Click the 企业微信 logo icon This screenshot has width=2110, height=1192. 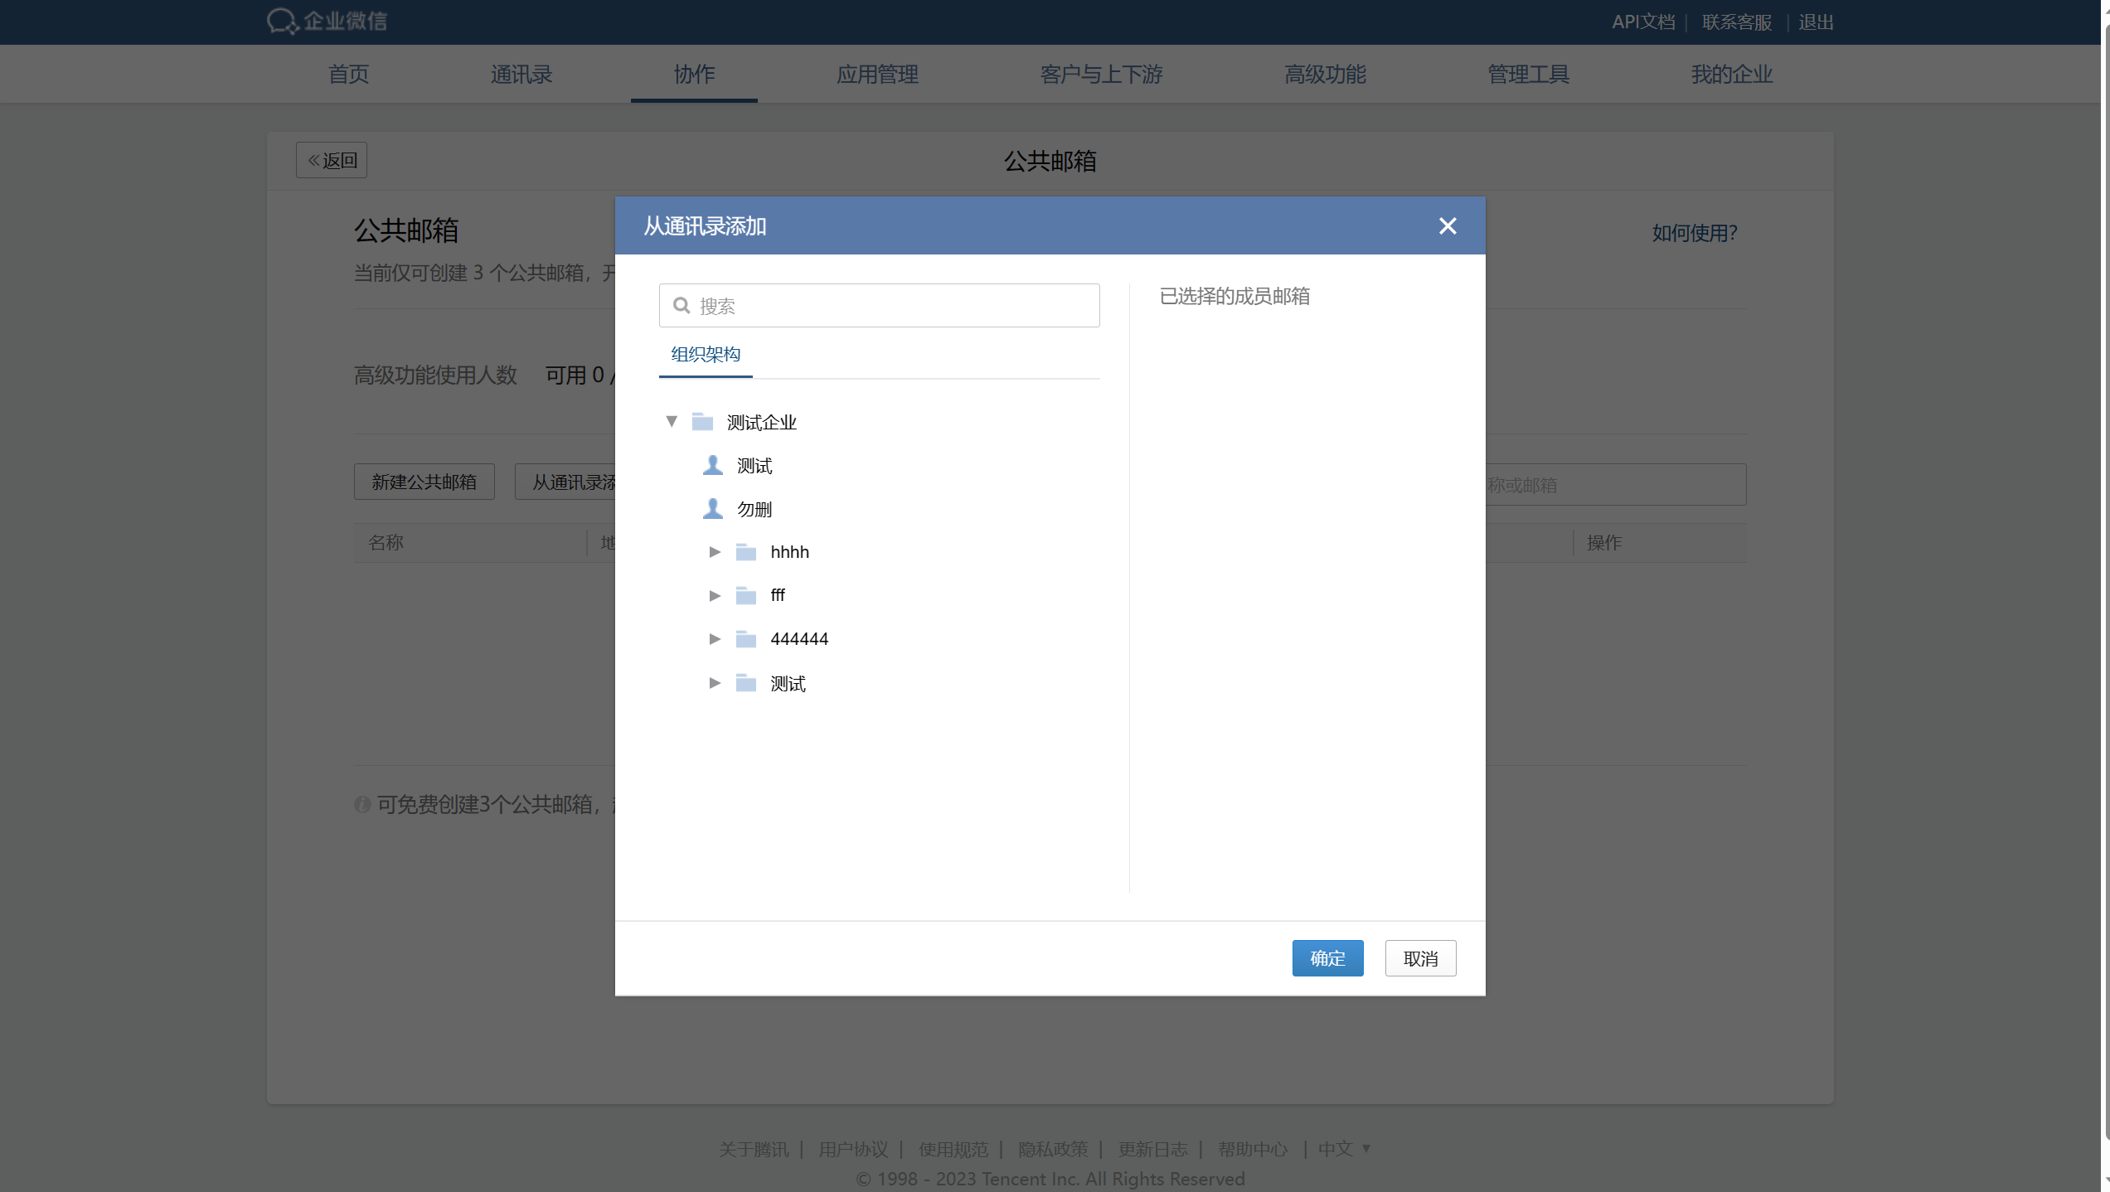tap(282, 21)
